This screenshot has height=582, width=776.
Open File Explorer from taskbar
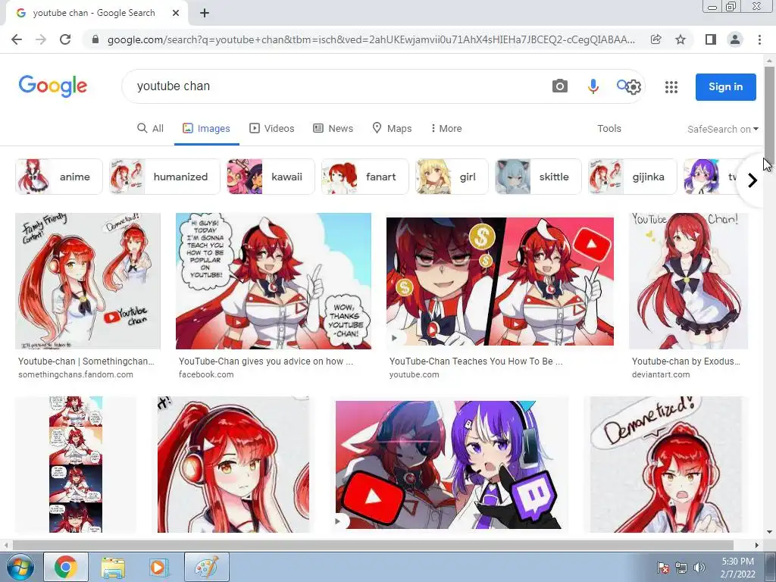113,567
